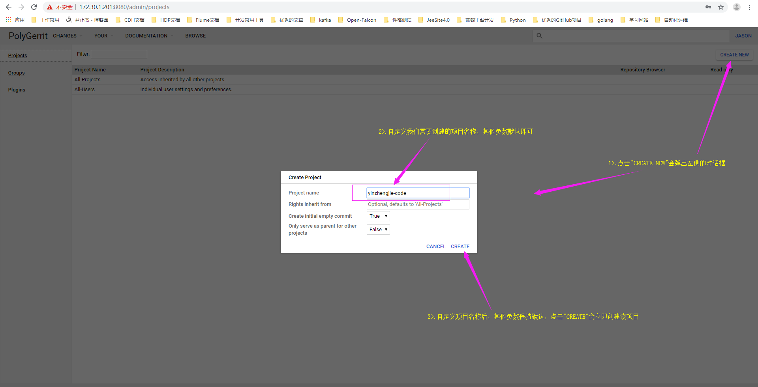Screen dimensions: 758x387
Task: Open the Chrome profile avatar
Action: 737,7
